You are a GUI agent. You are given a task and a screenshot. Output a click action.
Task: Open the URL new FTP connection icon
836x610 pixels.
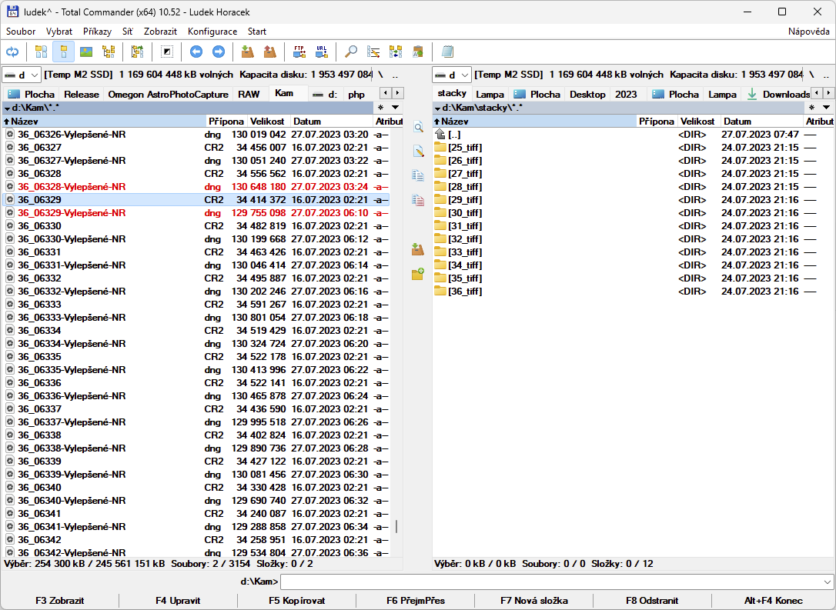[322, 52]
